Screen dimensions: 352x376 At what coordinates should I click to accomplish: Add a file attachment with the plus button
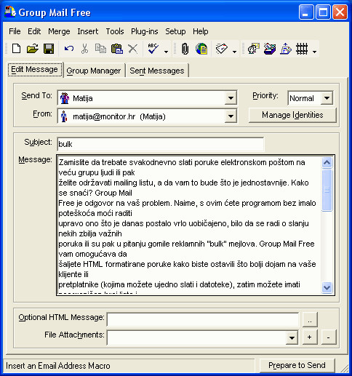[x=310, y=337]
